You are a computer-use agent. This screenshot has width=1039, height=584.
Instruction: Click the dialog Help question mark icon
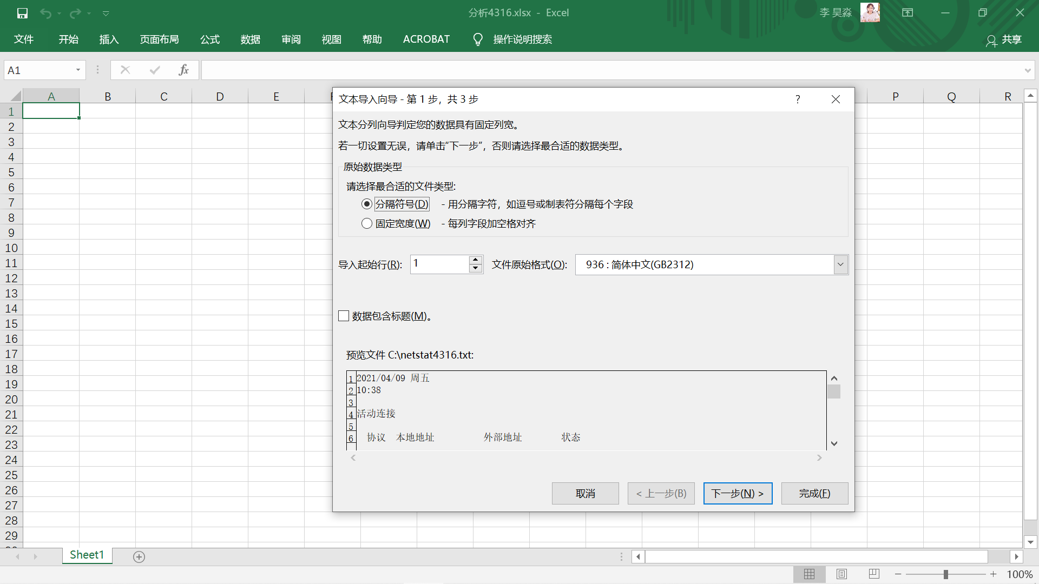(x=798, y=99)
